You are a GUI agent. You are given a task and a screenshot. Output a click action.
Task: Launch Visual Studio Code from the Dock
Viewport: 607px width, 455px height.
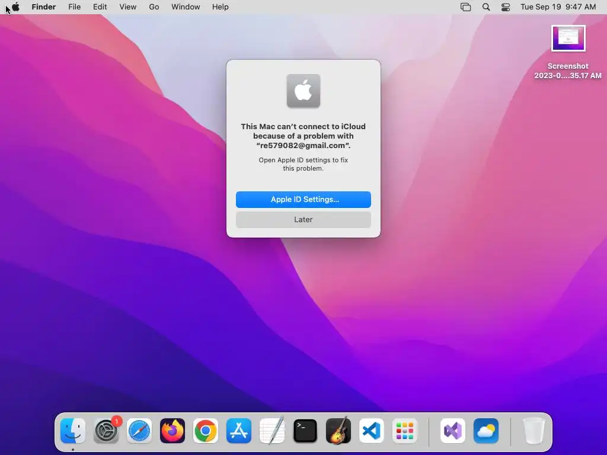point(372,431)
